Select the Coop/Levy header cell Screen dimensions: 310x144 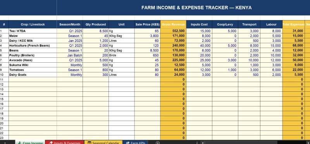pyautogui.click(x=225, y=24)
